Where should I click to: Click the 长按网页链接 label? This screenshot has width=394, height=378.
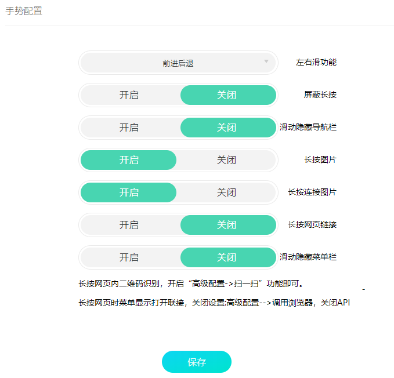[312, 224]
